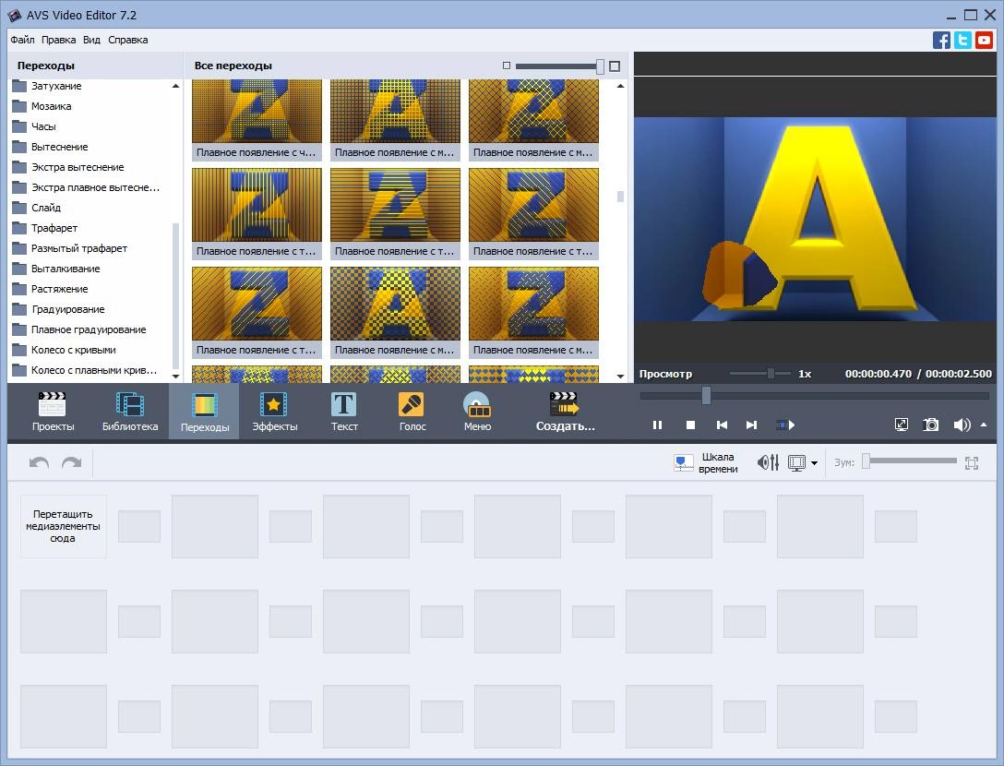This screenshot has width=1004, height=766.
Task: Take a snapshot with camera icon
Action: click(930, 425)
